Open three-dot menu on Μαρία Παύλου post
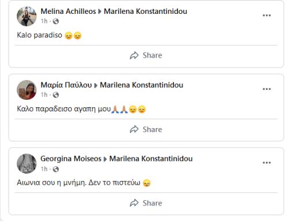Image resolution: width=289 pixels, height=221 pixels. pos(266,89)
